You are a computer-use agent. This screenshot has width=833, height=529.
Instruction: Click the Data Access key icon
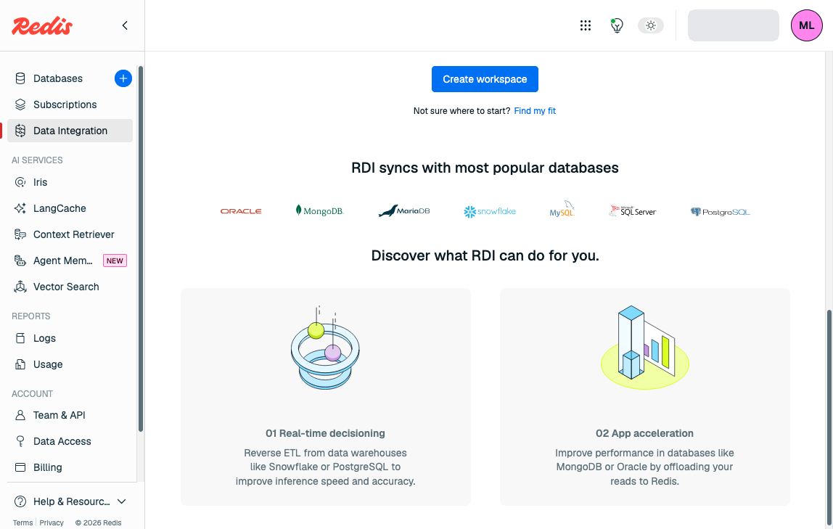[x=20, y=441]
